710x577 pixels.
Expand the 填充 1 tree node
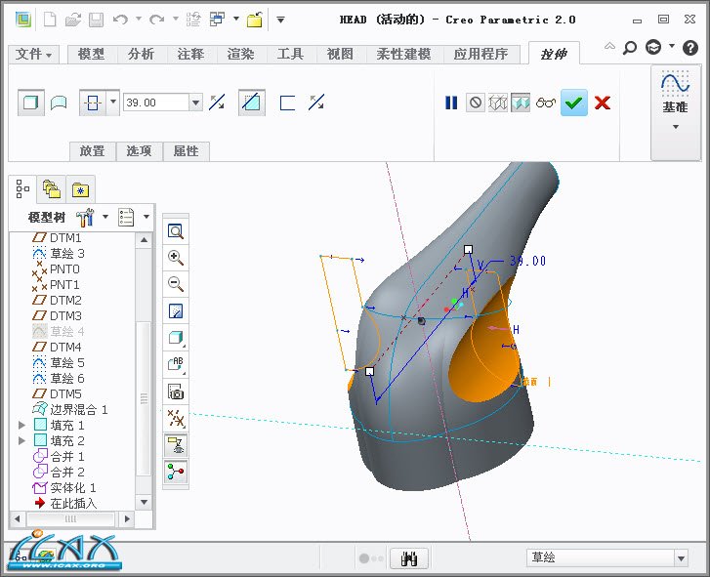22,426
